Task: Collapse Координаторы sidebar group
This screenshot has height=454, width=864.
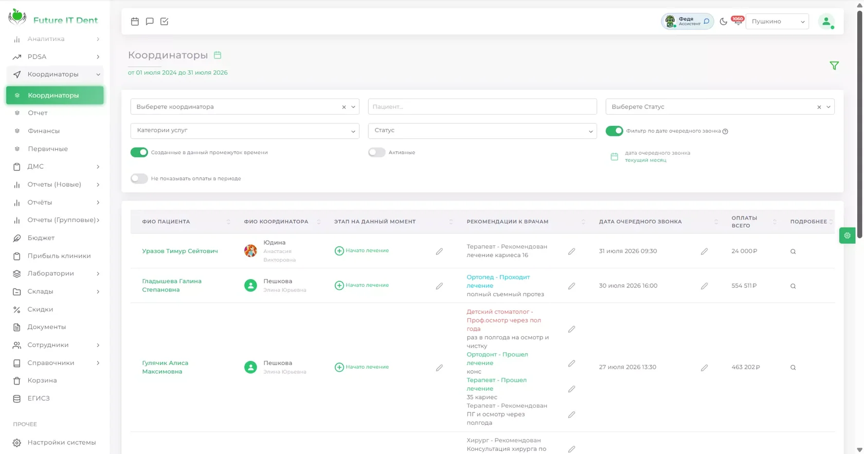Action: click(x=55, y=75)
